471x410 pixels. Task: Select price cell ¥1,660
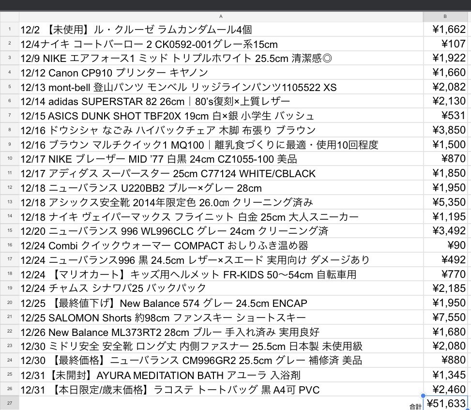point(445,73)
